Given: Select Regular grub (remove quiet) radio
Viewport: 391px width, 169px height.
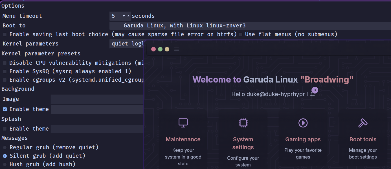Looking at the screenshot, I should tap(5, 148).
